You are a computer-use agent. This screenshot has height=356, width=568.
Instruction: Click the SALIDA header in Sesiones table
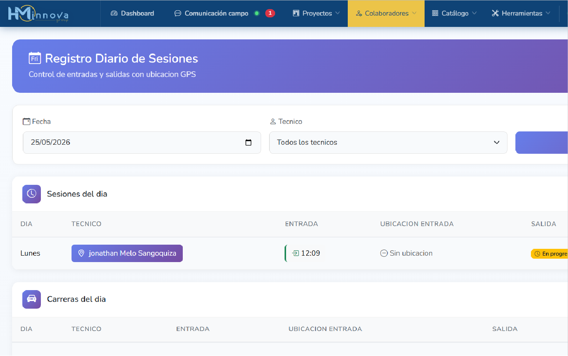pyautogui.click(x=543, y=224)
